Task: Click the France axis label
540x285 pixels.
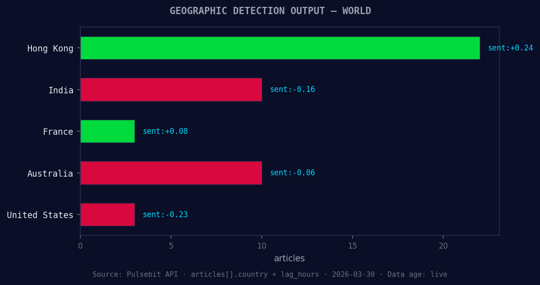Action: tap(58, 132)
